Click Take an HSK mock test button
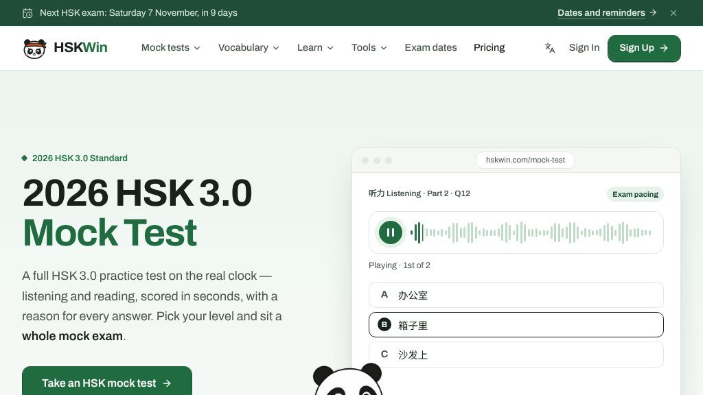The height and width of the screenshot is (395, 703). click(x=106, y=383)
